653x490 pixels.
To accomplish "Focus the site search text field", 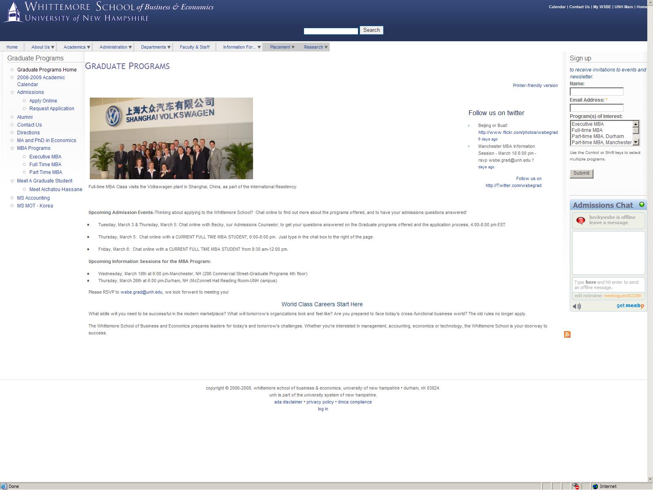I will (331, 31).
